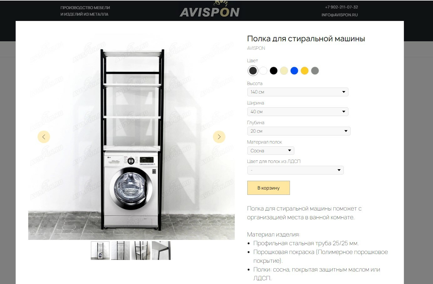The width and height of the screenshot is (433, 284).
Task: Open the AVISPON logo homepage
Action: click(210, 10)
